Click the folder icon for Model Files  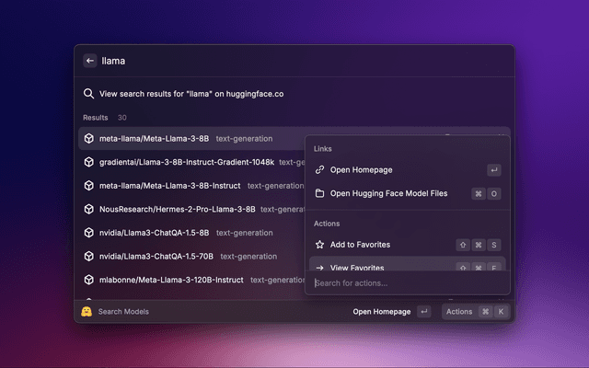point(319,194)
